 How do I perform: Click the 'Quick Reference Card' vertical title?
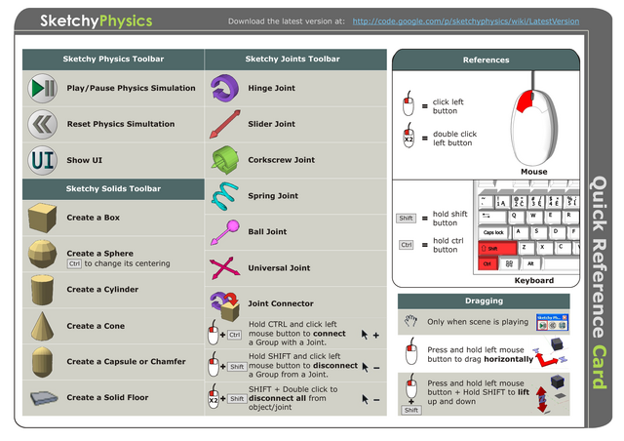tap(598, 282)
